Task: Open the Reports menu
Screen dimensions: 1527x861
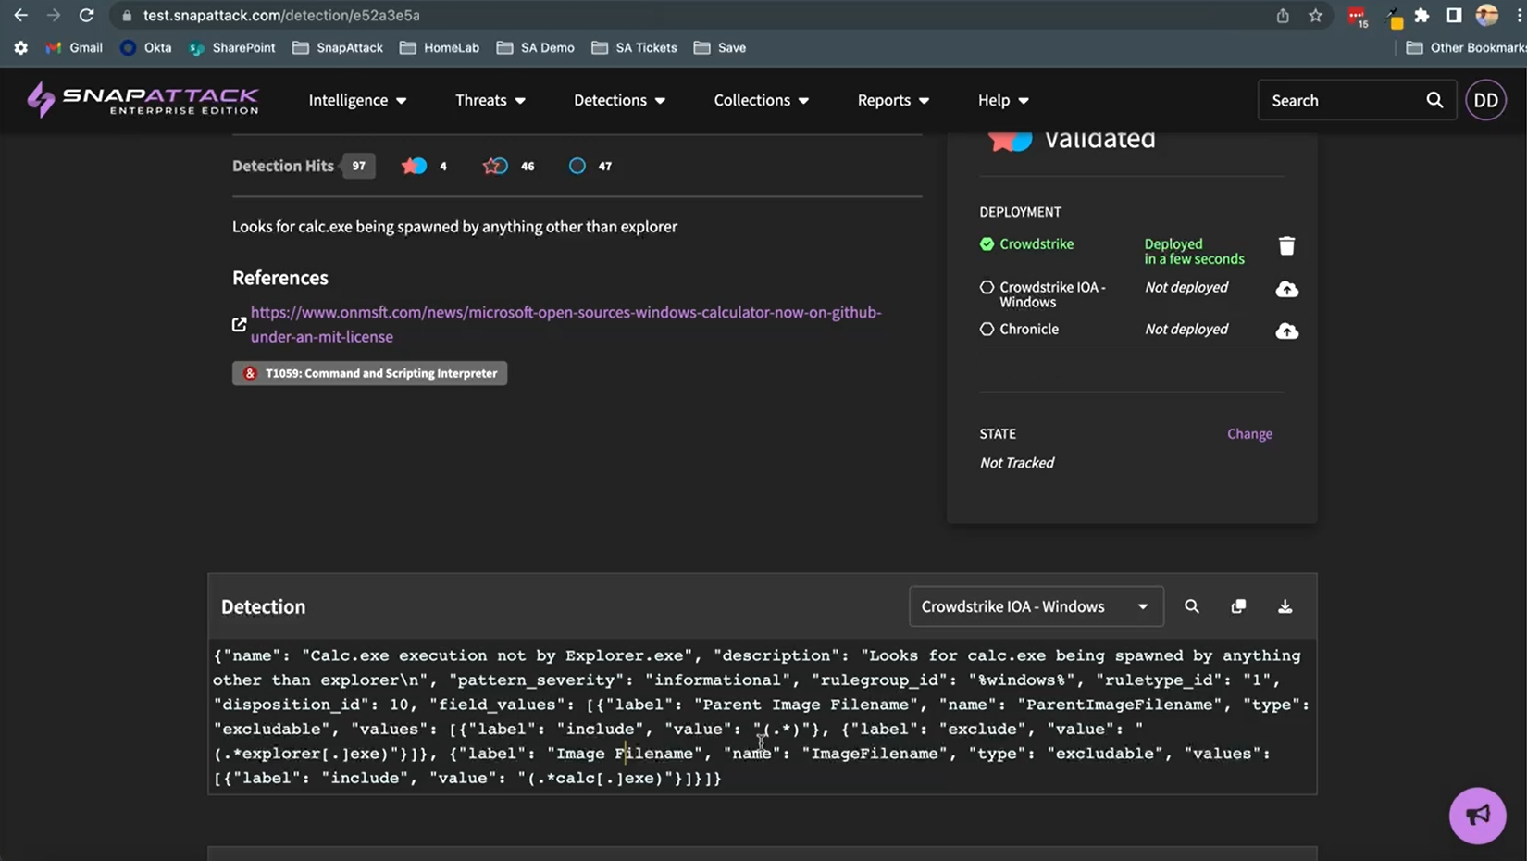Action: [892, 100]
